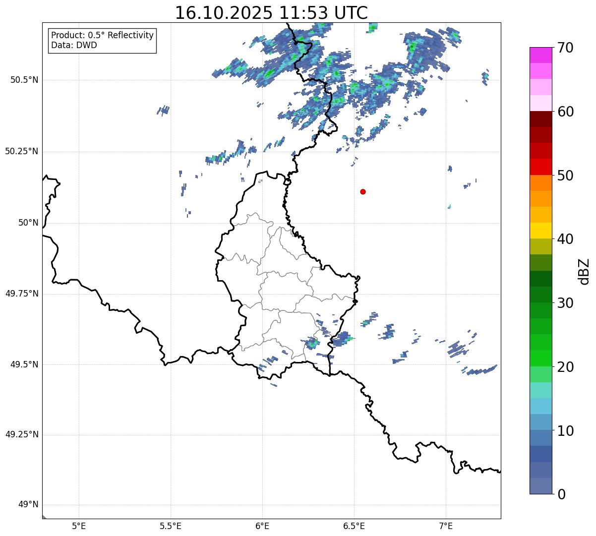Viewport: 596px width, 536px height.
Task: Click the colorbar tick label 0
Action: 561,494
